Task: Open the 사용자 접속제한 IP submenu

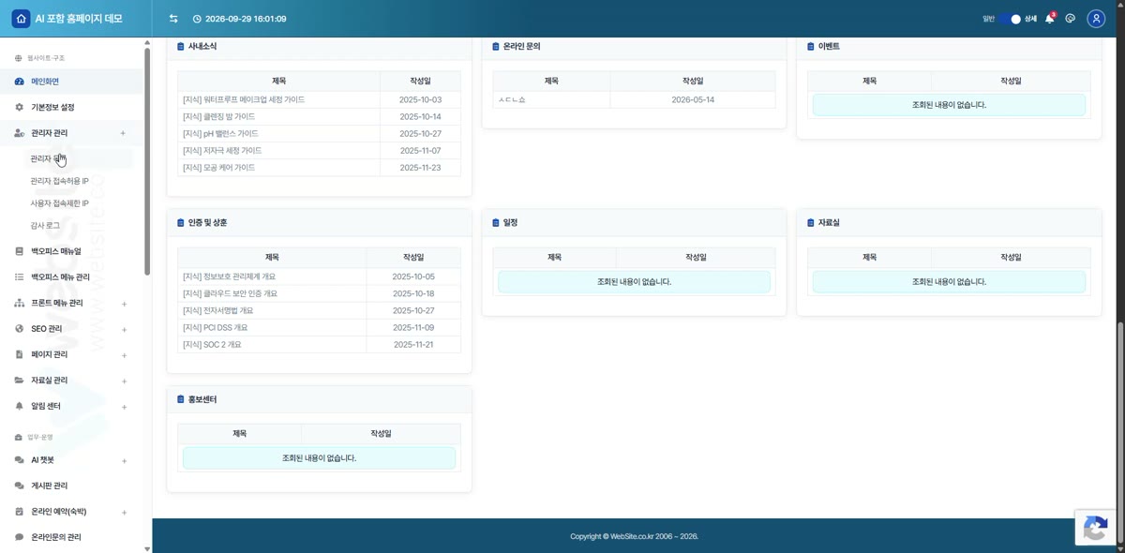Action: pyautogui.click(x=59, y=203)
